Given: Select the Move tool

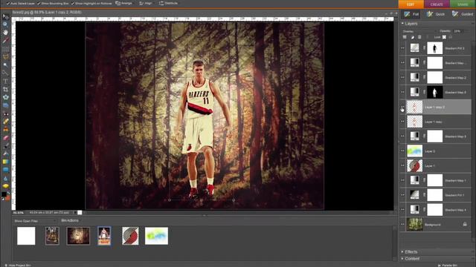Looking at the screenshot, I should [5, 16].
